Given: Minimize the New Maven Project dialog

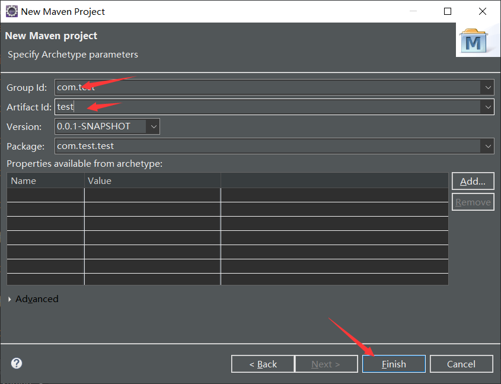Looking at the screenshot, I should pyautogui.click(x=413, y=11).
